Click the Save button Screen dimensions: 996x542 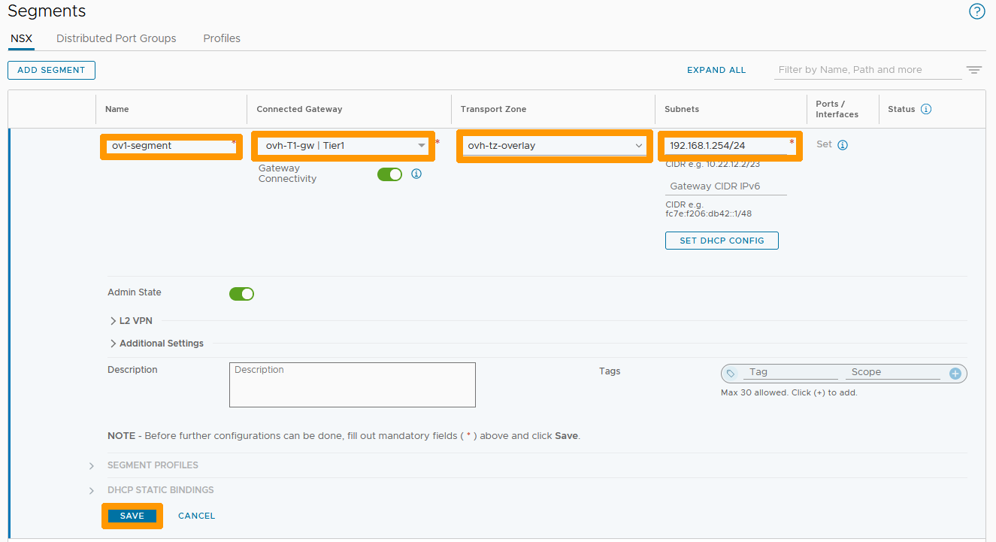tap(132, 516)
